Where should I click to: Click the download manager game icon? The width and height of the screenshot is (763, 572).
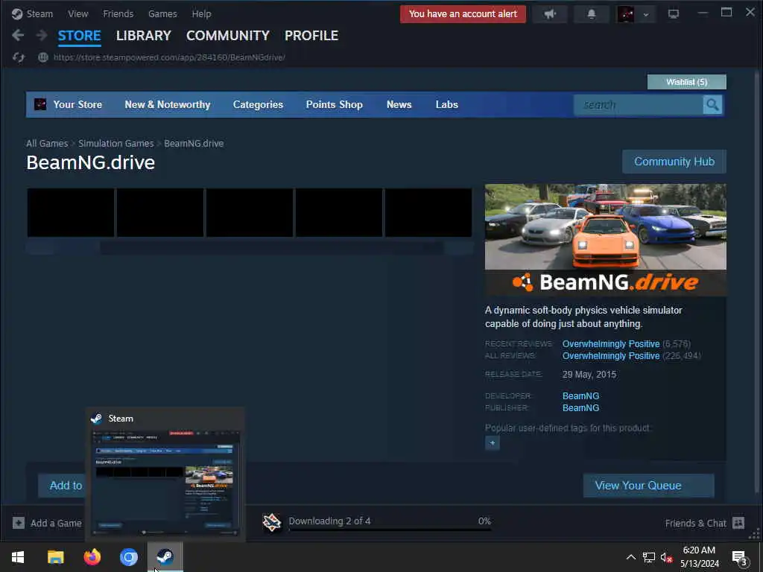(272, 522)
